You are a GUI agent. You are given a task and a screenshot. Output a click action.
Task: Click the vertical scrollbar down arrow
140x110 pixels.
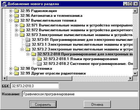click(135, 74)
